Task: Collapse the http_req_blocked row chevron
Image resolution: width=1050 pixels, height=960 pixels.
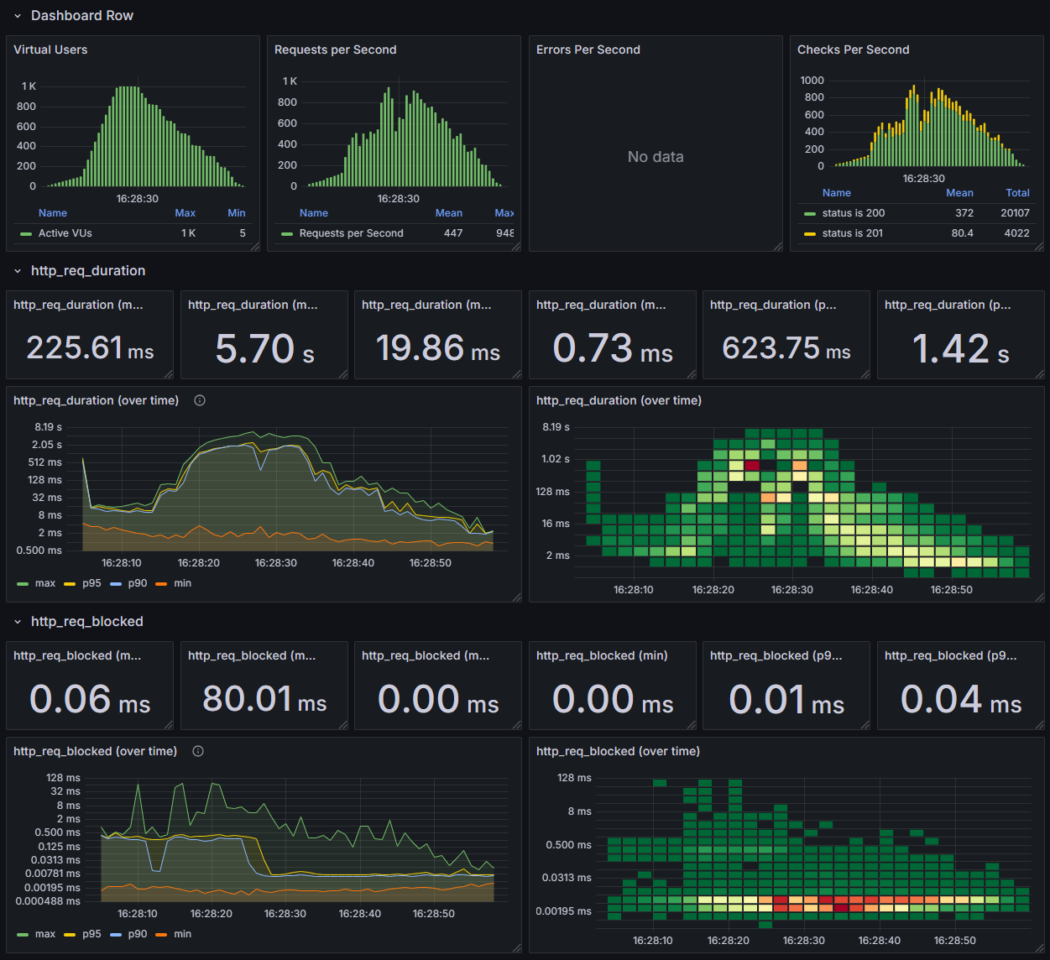Action: (18, 622)
